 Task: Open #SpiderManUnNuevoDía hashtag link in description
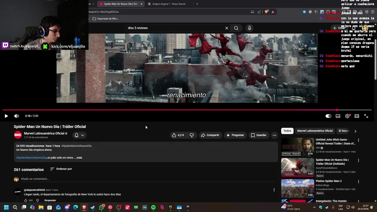[31, 158]
